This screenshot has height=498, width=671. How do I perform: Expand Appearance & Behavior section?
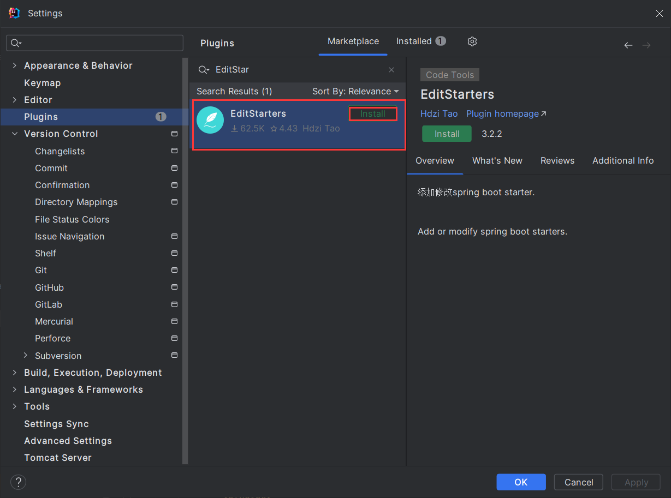click(14, 65)
